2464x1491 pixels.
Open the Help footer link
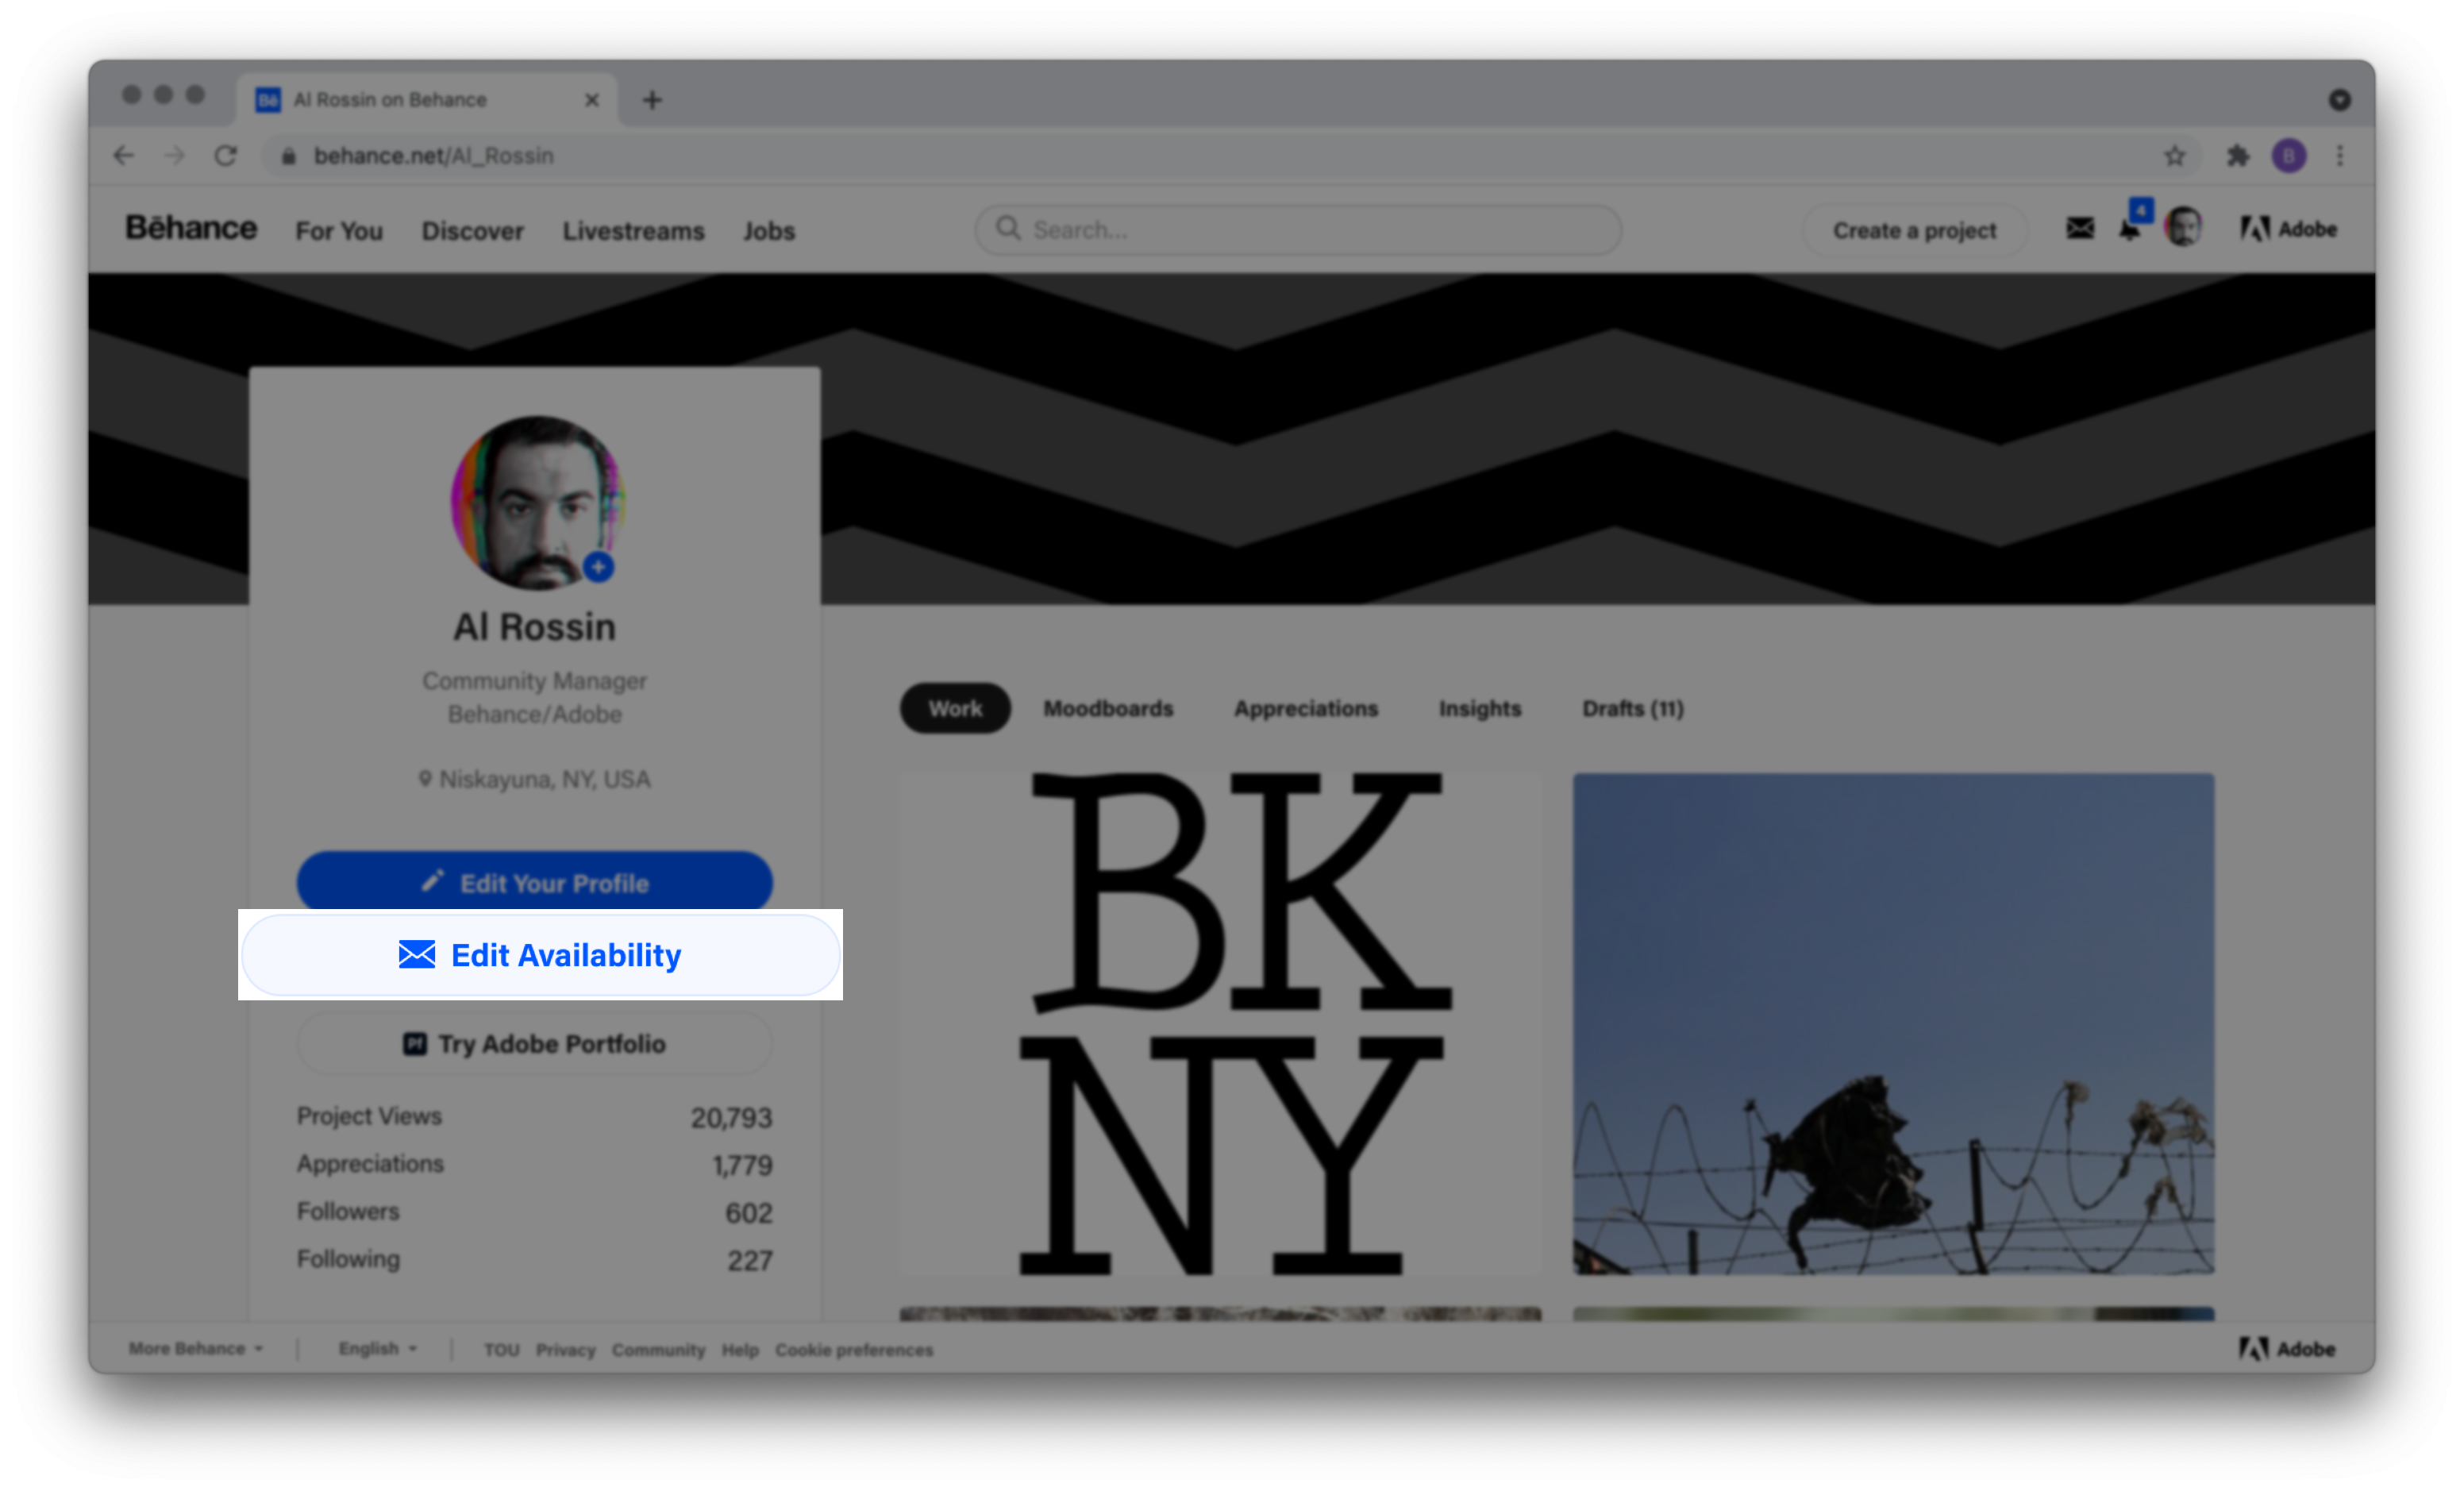point(740,1350)
